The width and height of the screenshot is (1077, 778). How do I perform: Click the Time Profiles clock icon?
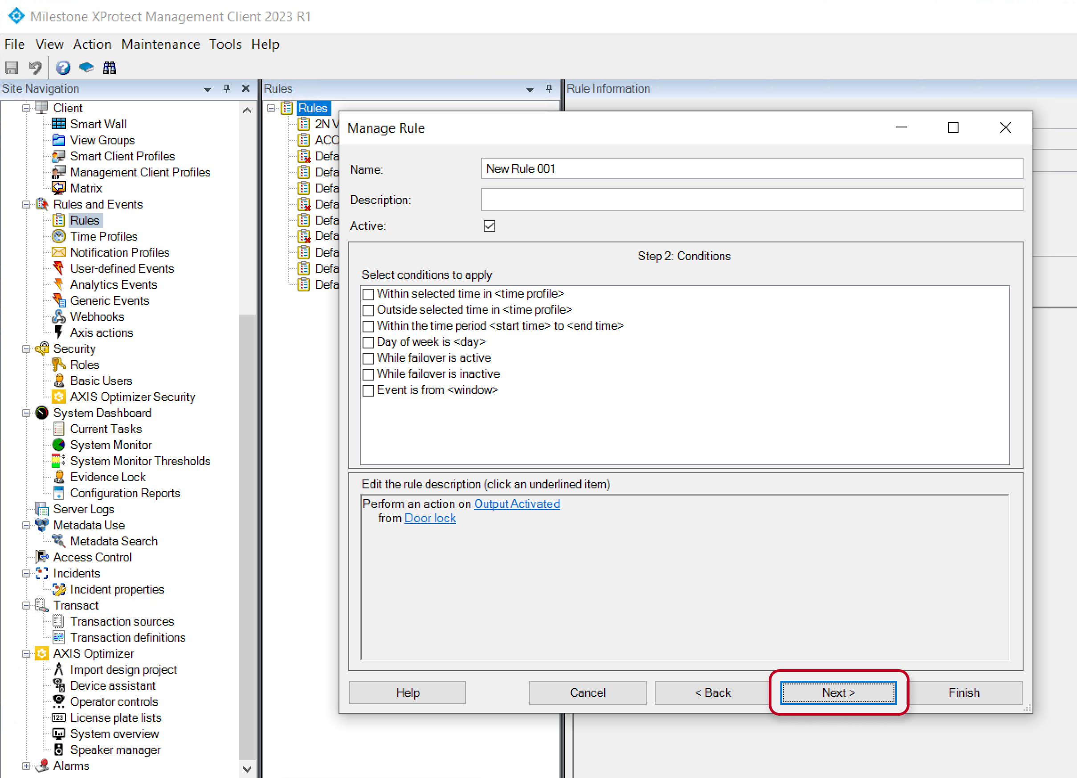pos(59,236)
